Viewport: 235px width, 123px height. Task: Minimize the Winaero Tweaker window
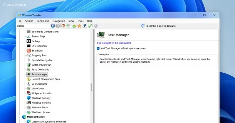(194, 15)
